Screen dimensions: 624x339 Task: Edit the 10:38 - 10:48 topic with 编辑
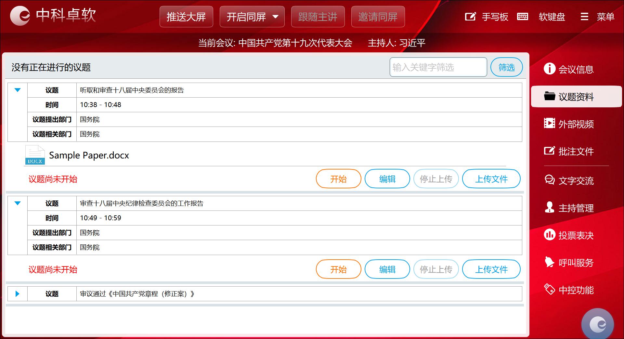pos(387,179)
